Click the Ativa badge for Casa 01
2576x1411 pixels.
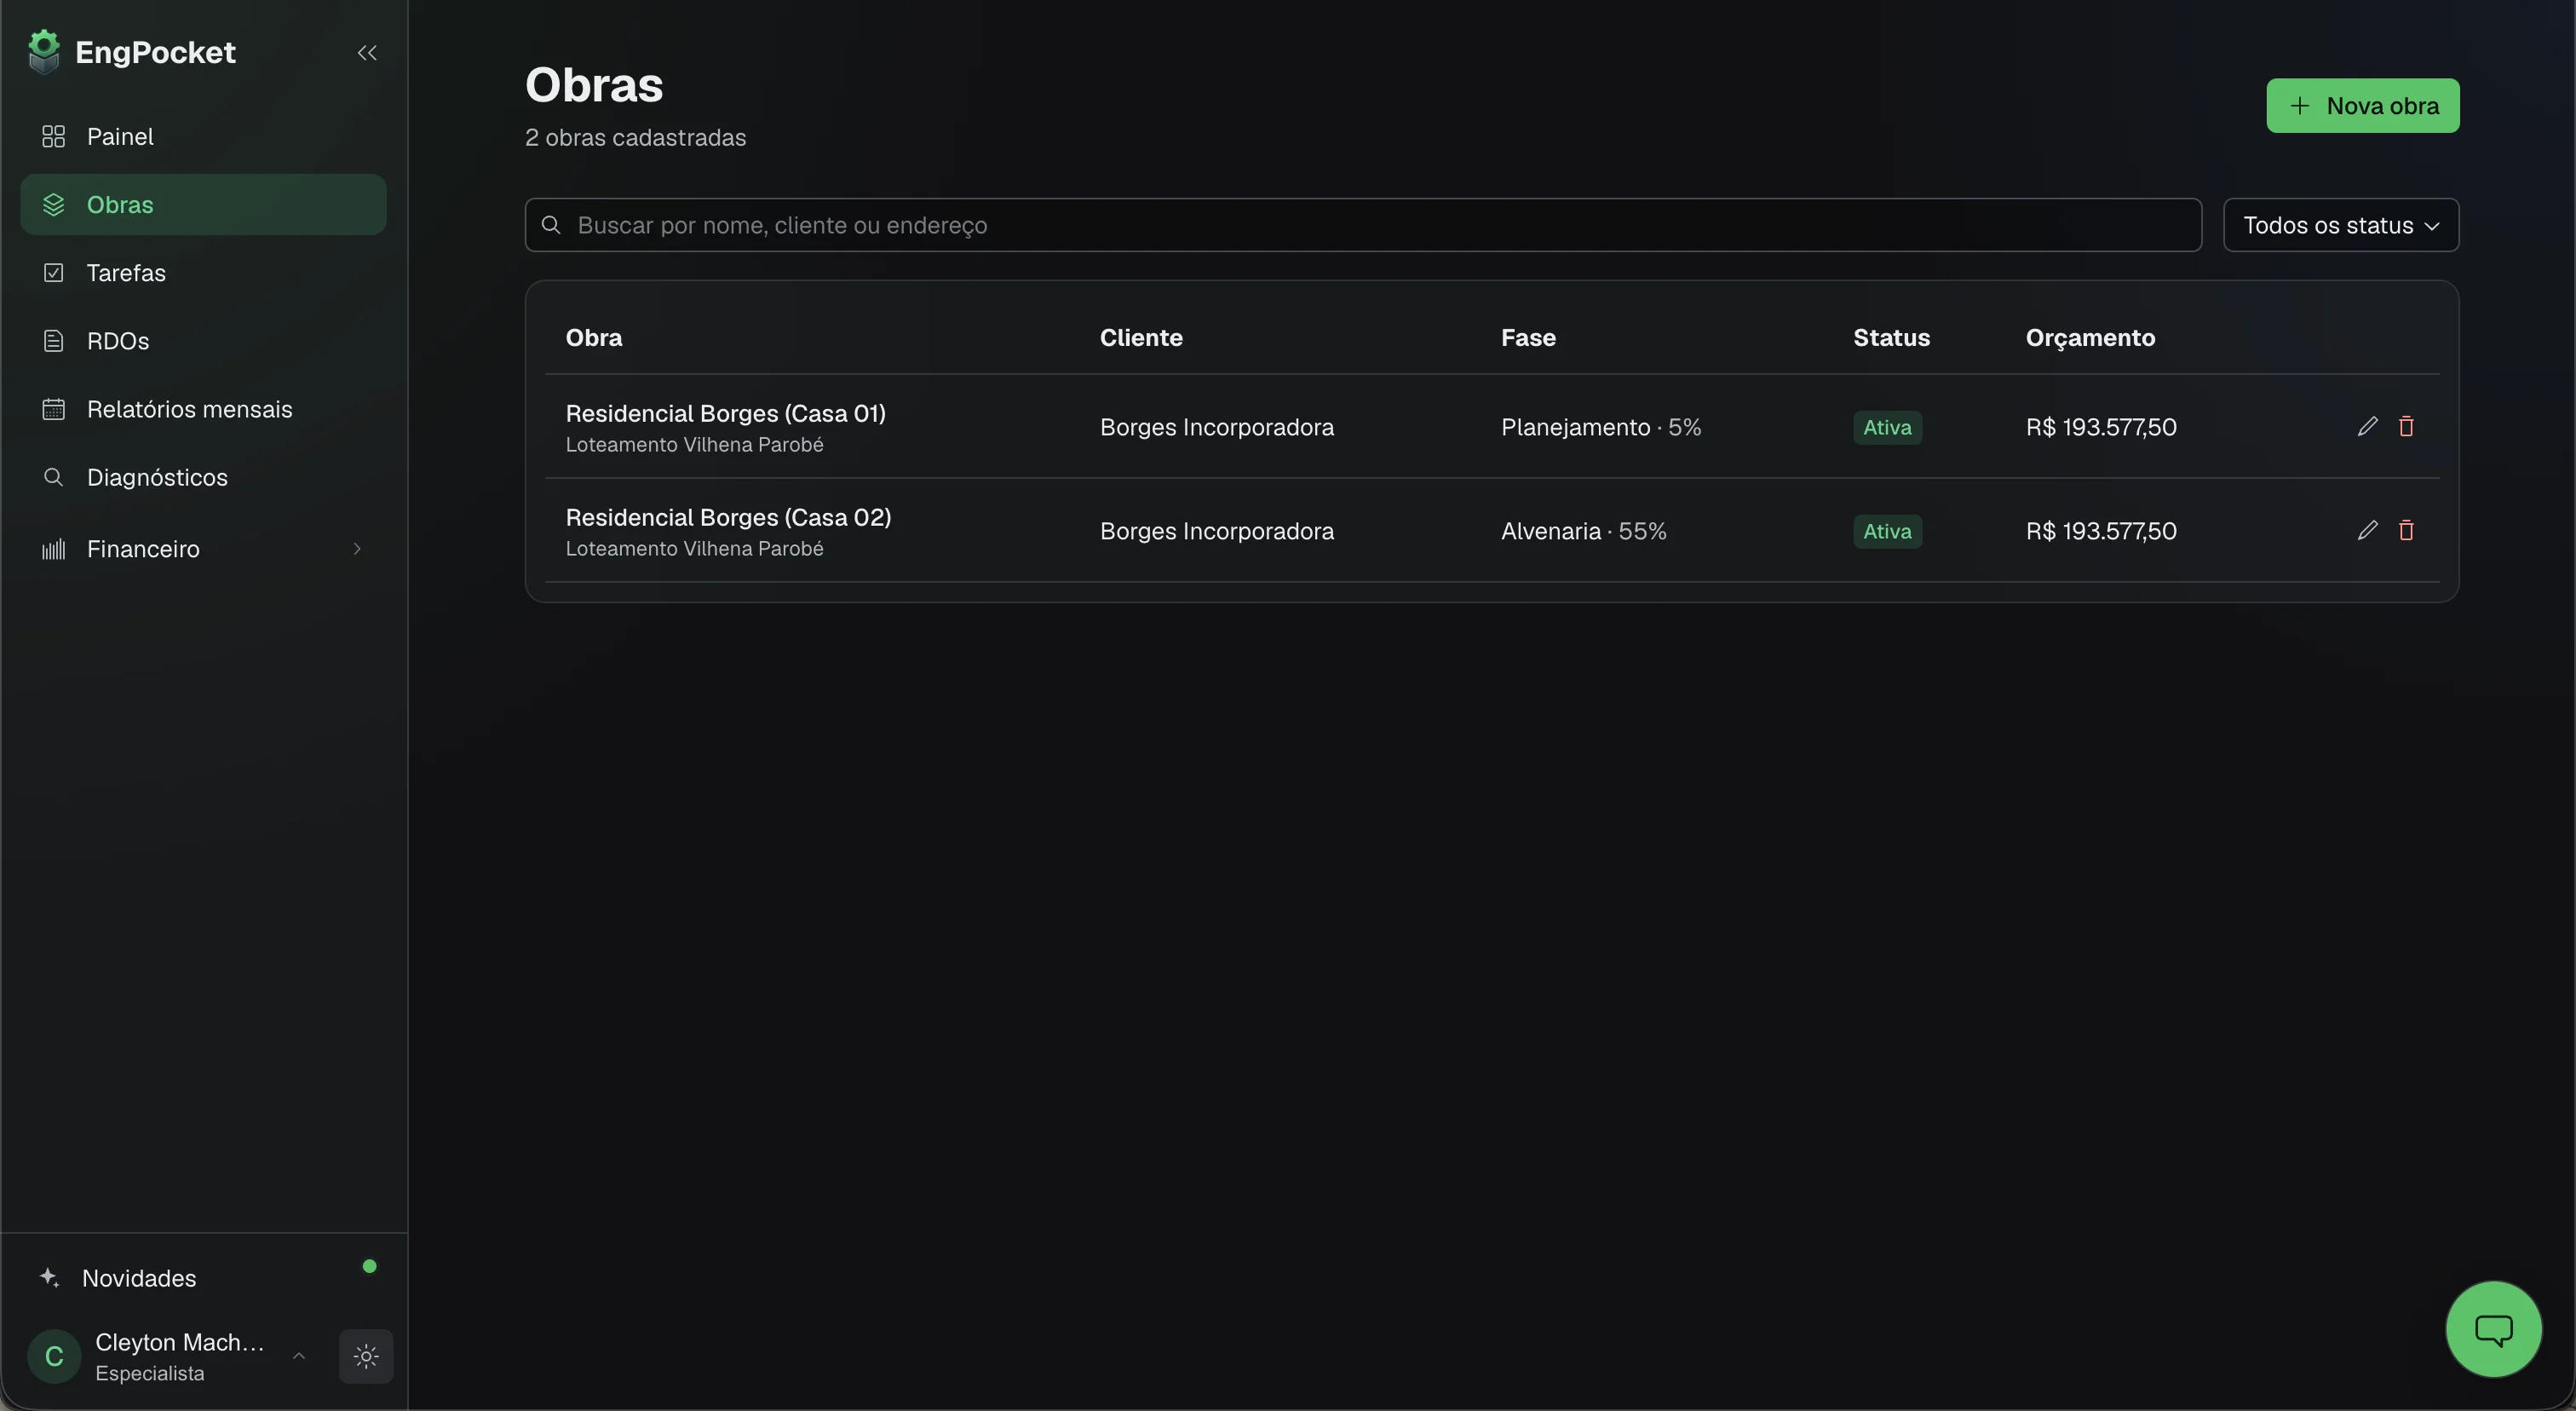pos(1887,428)
